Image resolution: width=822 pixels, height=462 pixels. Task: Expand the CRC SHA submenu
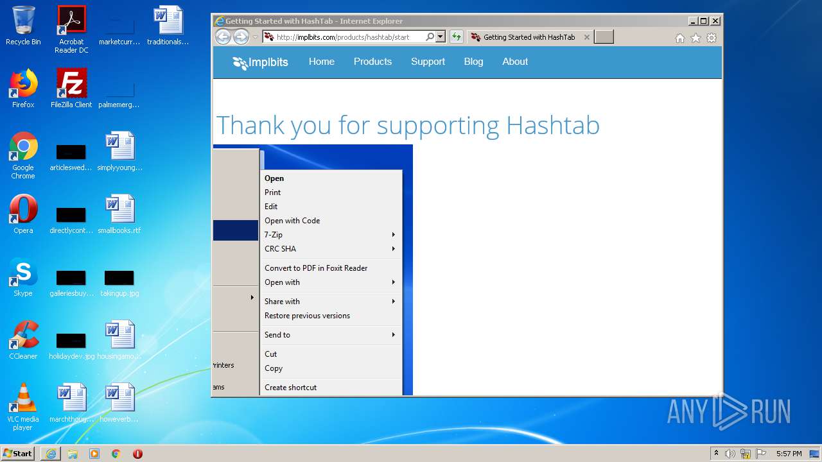(331, 249)
